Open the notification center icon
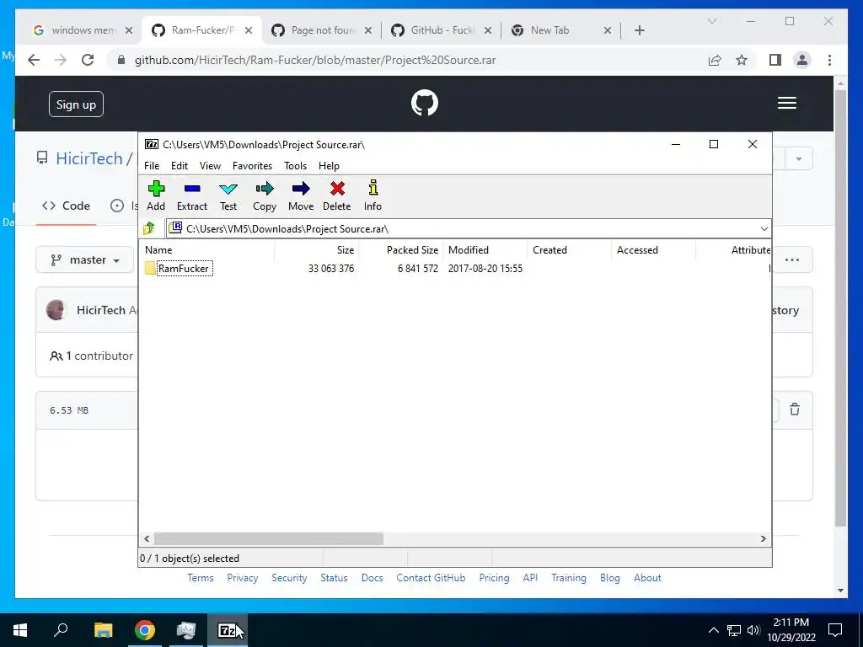 (835, 630)
